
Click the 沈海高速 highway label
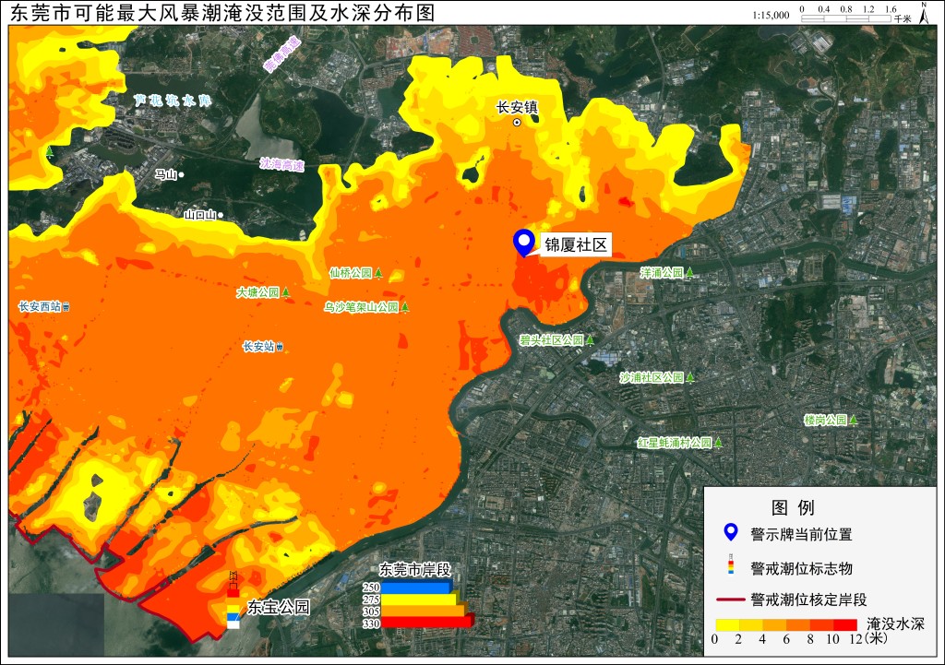pyautogui.click(x=282, y=163)
